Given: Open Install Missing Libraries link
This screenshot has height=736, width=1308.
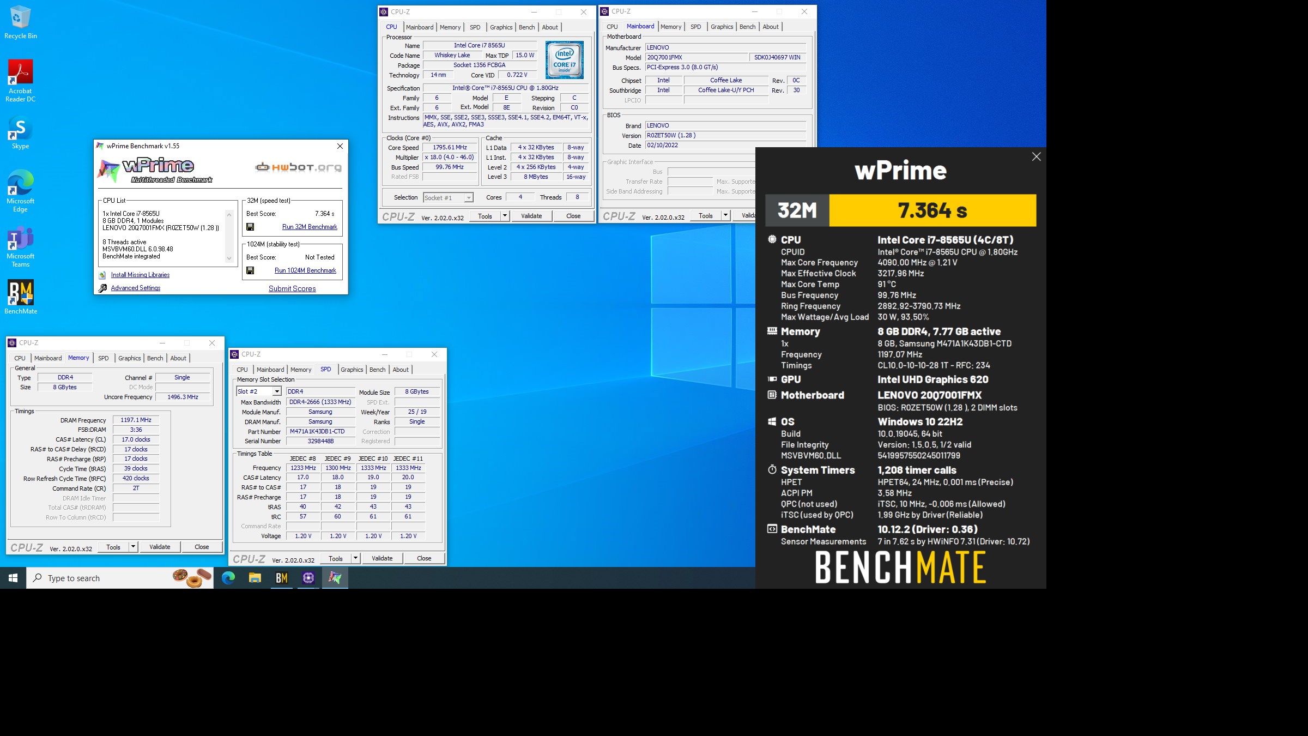Looking at the screenshot, I should [x=140, y=275].
